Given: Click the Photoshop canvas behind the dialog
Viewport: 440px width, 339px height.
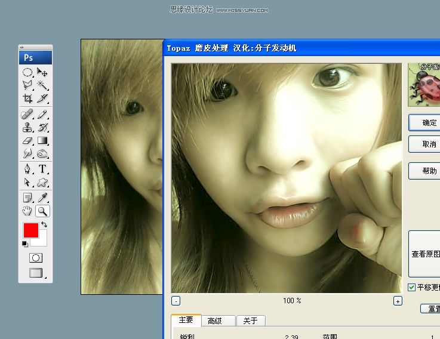Looking at the screenshot, I should pos(122,167).
